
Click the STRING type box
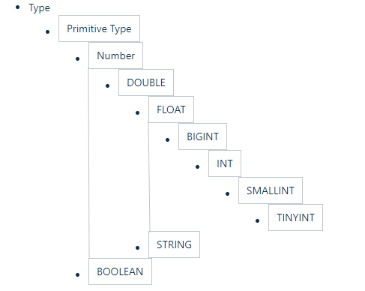(x=174, y=244)
